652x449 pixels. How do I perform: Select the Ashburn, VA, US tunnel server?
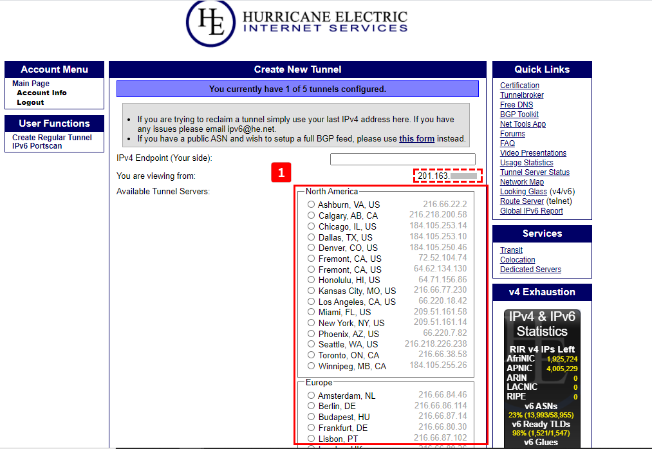pyautogui.click(x=312, y=205)
